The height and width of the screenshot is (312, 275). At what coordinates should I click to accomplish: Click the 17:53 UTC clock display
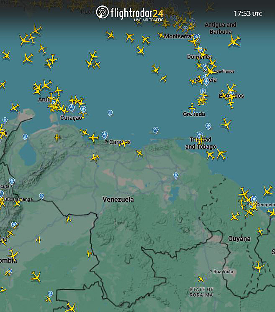247,14
